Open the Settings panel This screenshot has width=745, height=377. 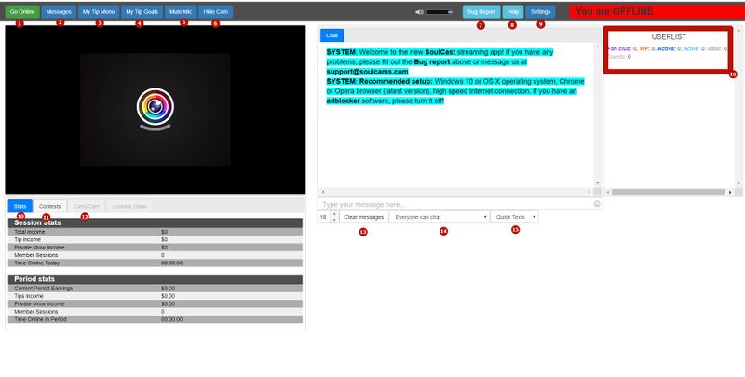[540, 12]
